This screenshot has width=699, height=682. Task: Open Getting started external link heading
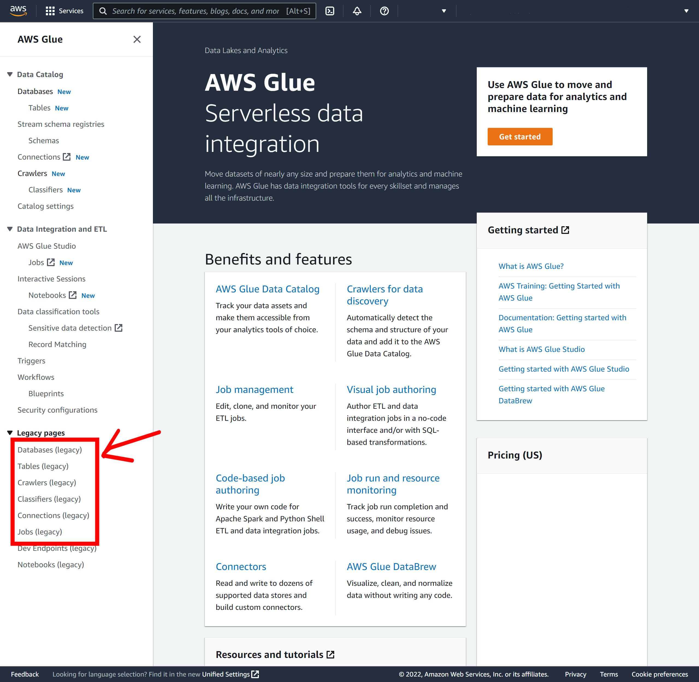[528, 230]
